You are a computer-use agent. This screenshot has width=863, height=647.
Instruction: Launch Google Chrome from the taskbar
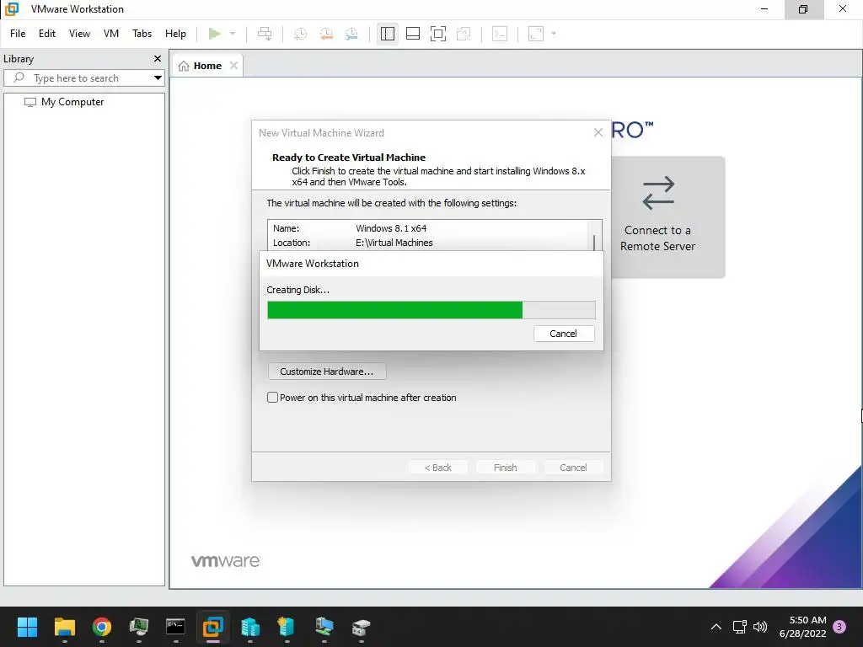coord(102,627)
